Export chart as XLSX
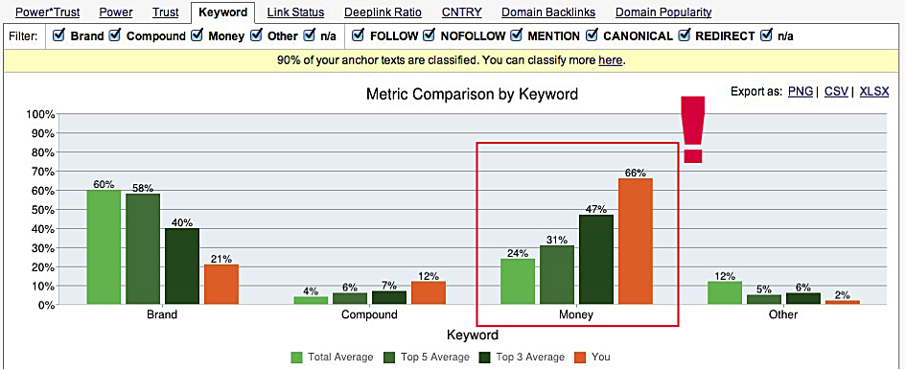This screenshot has width=906, height=370. [x=874, y=91]
